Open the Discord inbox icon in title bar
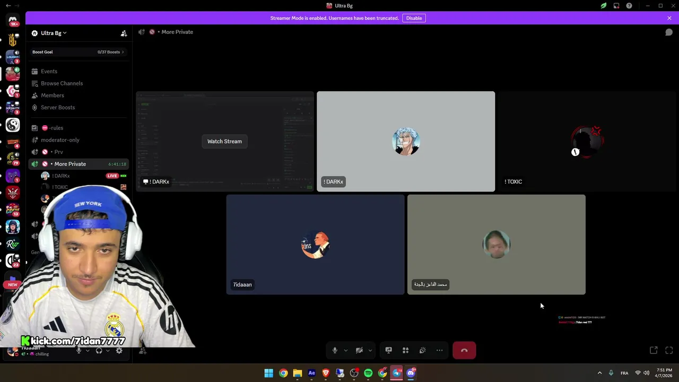This screenshot has height=382, width=679. (x=616, y=6)
